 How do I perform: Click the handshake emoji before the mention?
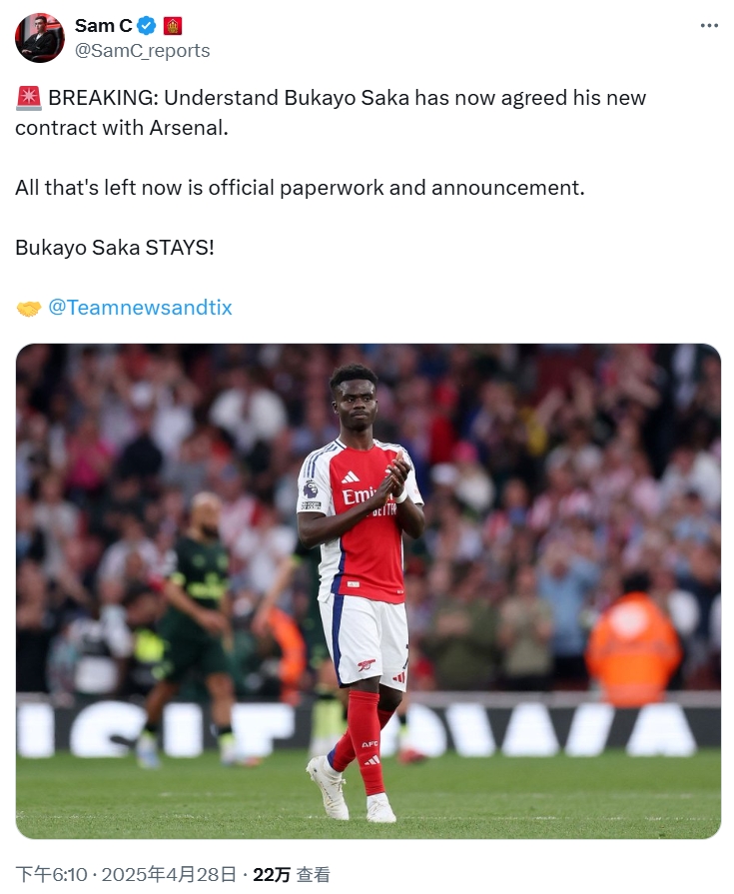coord(29,309)
